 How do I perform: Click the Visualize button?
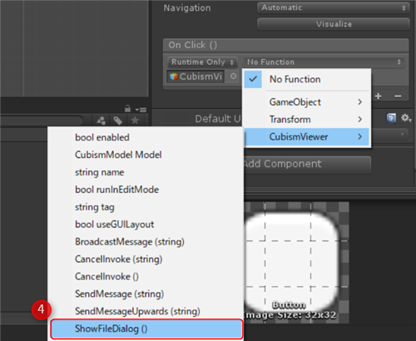point(334,24)
